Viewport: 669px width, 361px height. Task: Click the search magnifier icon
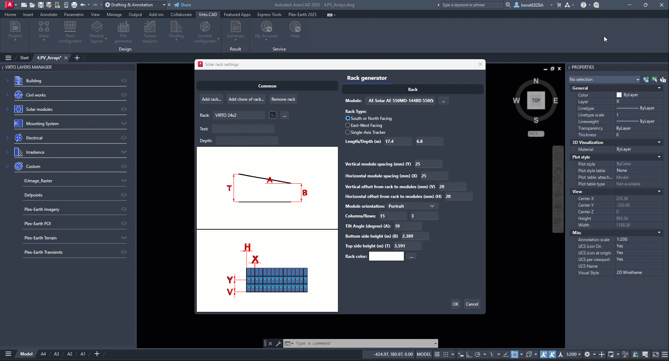click(x=508, y=5)
